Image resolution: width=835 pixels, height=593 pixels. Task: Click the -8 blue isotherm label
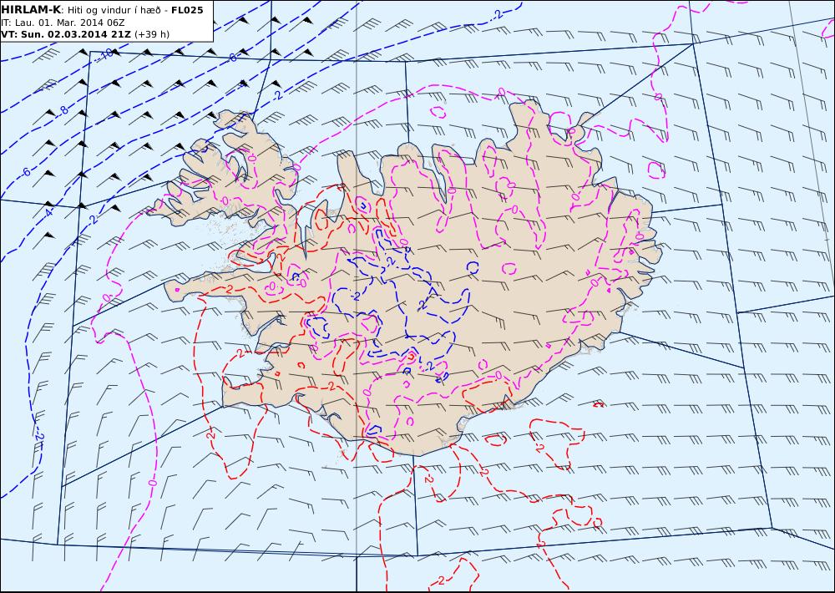coord(63,110)
